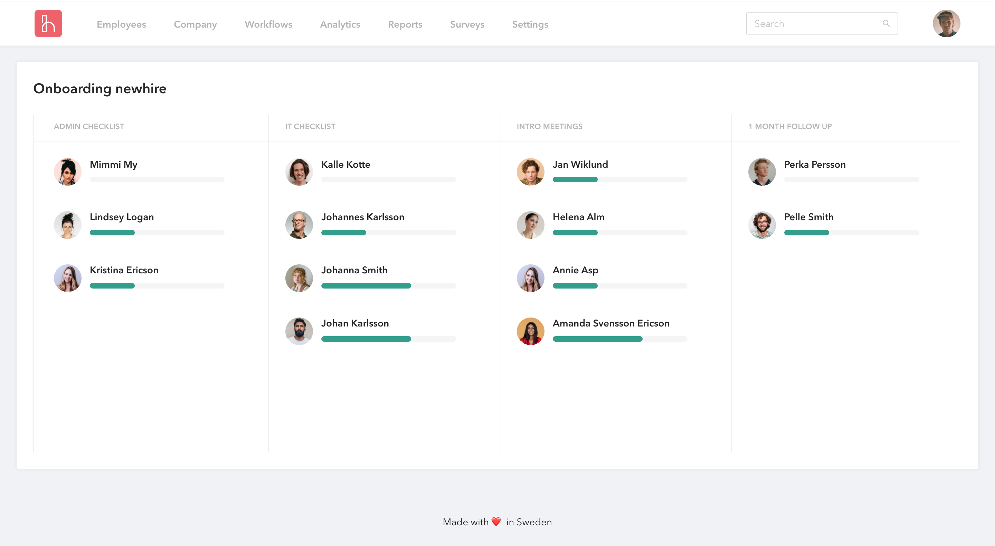Open the Surveys page
The height and width of the screenshot is (546, 995).
pyautogui.click(x=467, y=24)
